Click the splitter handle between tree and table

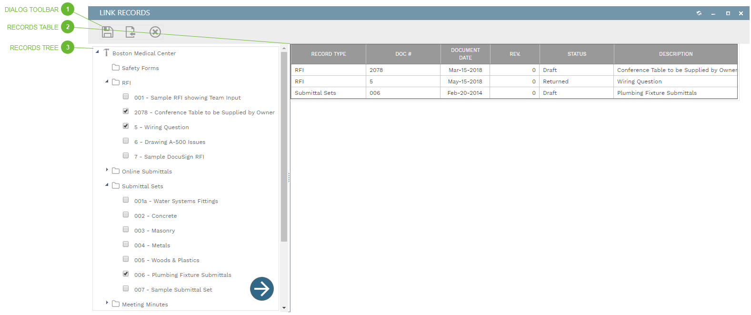289,178
